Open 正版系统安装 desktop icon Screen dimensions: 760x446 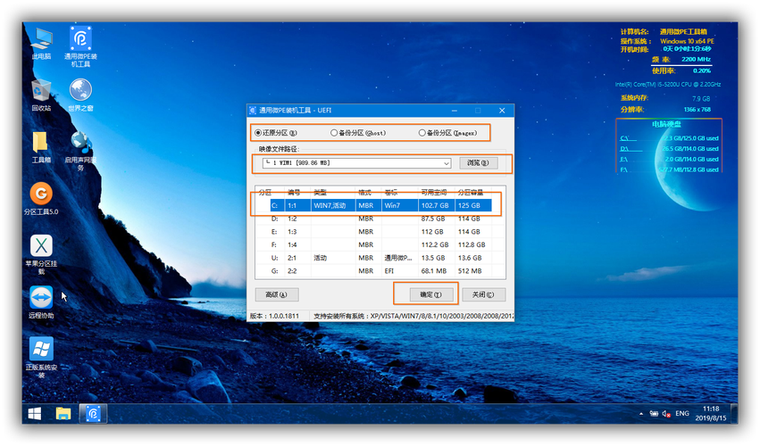click(x=41, y=358)
